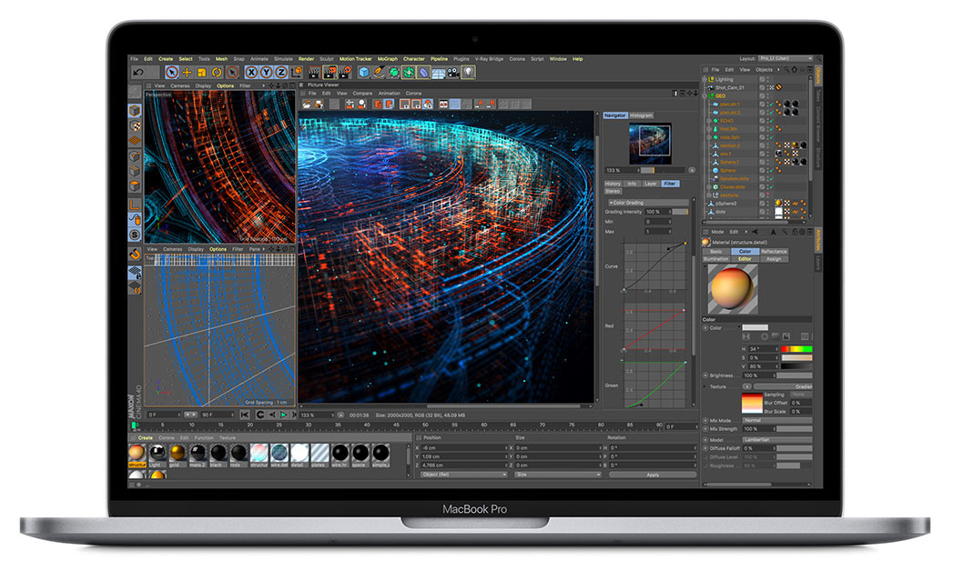Open the Model Lambertian dropdown

coord(777,440)
